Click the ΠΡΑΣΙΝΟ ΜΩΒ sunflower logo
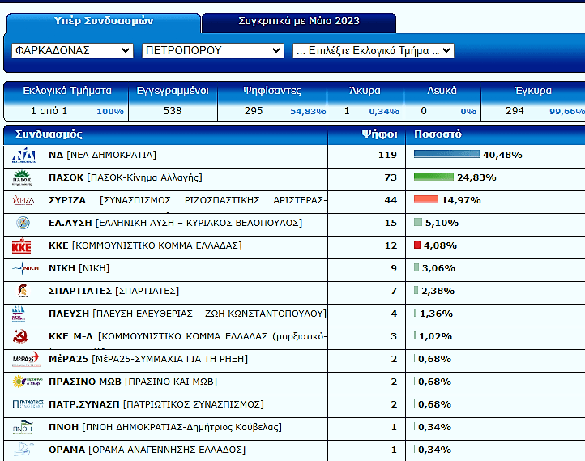 click(x=23, y=382)
